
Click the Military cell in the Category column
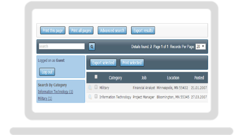[104, 88]
